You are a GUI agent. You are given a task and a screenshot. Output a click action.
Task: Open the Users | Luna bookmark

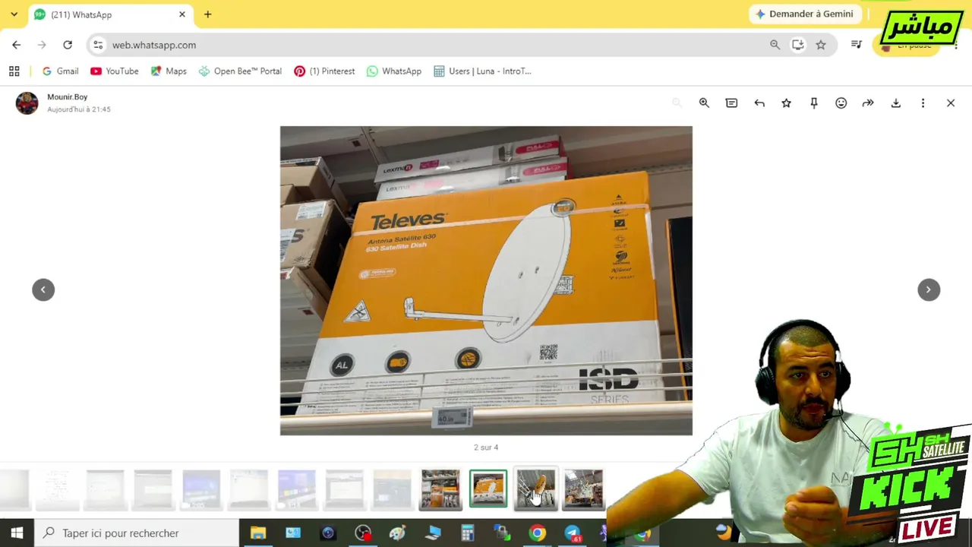[482, 71]
